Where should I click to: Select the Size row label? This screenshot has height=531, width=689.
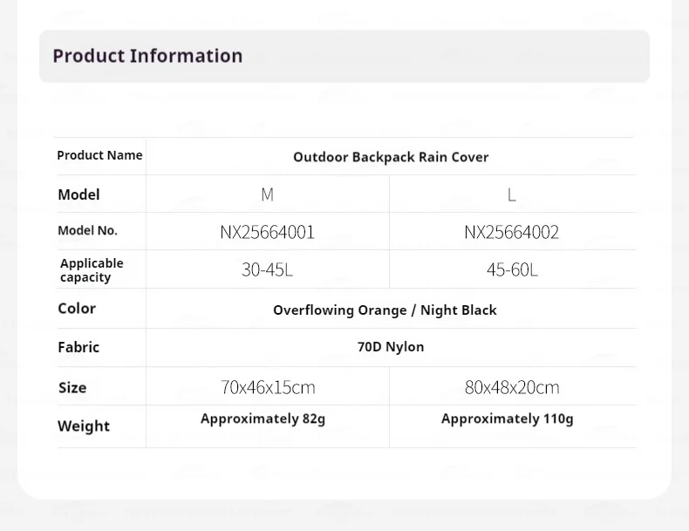pos(72,387)
